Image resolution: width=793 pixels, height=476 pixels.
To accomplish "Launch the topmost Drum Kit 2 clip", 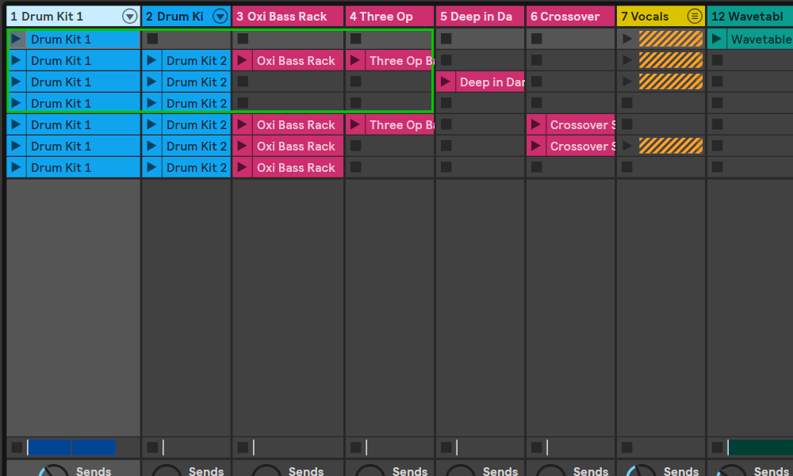I will pos(152,60).
